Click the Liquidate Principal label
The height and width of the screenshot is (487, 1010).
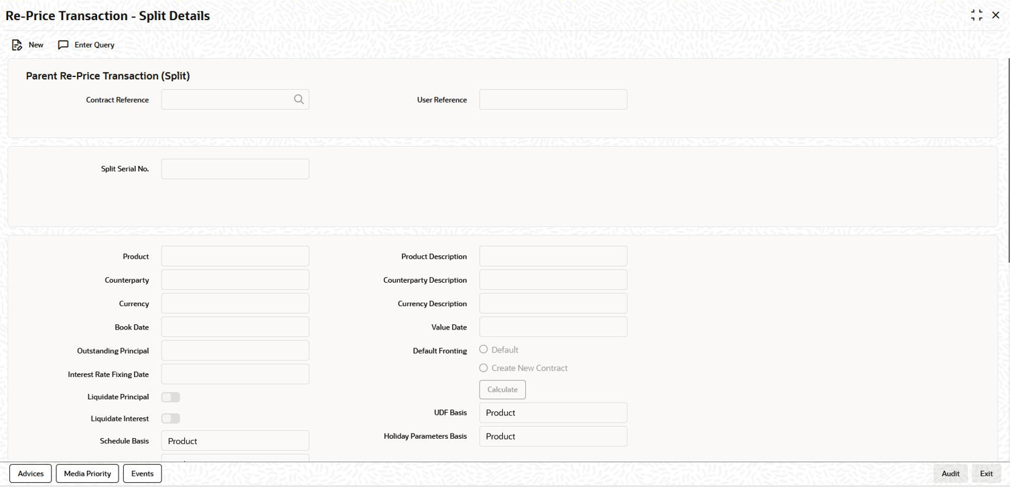[x=118, y=397]
